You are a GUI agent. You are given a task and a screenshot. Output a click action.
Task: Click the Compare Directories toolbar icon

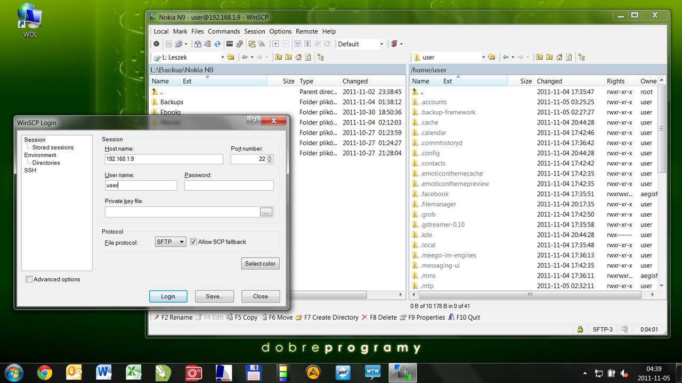[x=198, y=44]
